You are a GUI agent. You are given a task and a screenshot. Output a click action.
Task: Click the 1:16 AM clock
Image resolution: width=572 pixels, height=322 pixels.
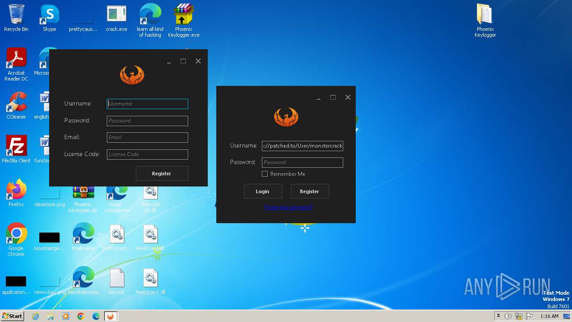(x=549, y=316)
